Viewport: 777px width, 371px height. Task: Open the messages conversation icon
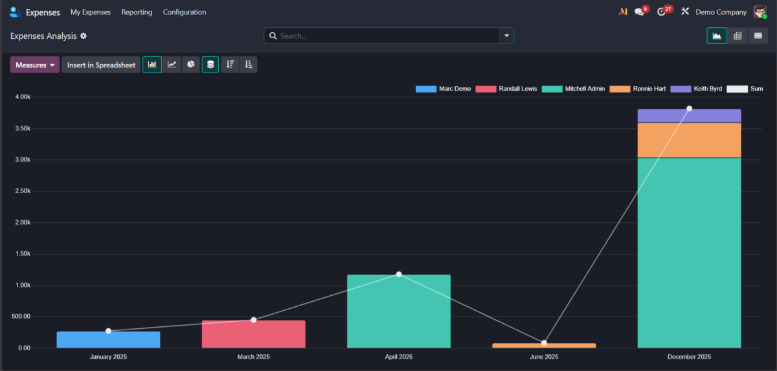point(640,12)
